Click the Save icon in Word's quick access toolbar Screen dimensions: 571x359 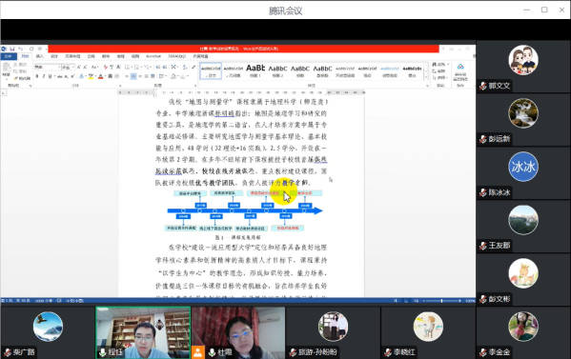(x=11, y=49)
